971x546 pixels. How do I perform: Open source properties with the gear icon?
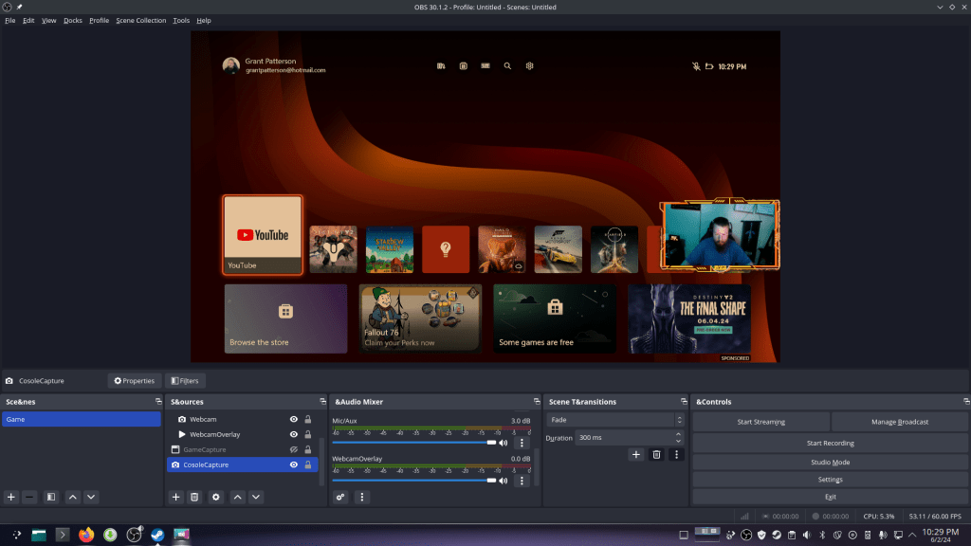tap(216, 497)
